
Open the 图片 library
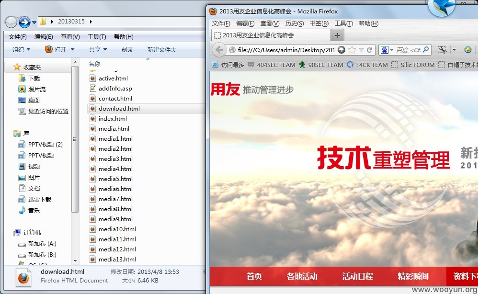coord(29,177)
